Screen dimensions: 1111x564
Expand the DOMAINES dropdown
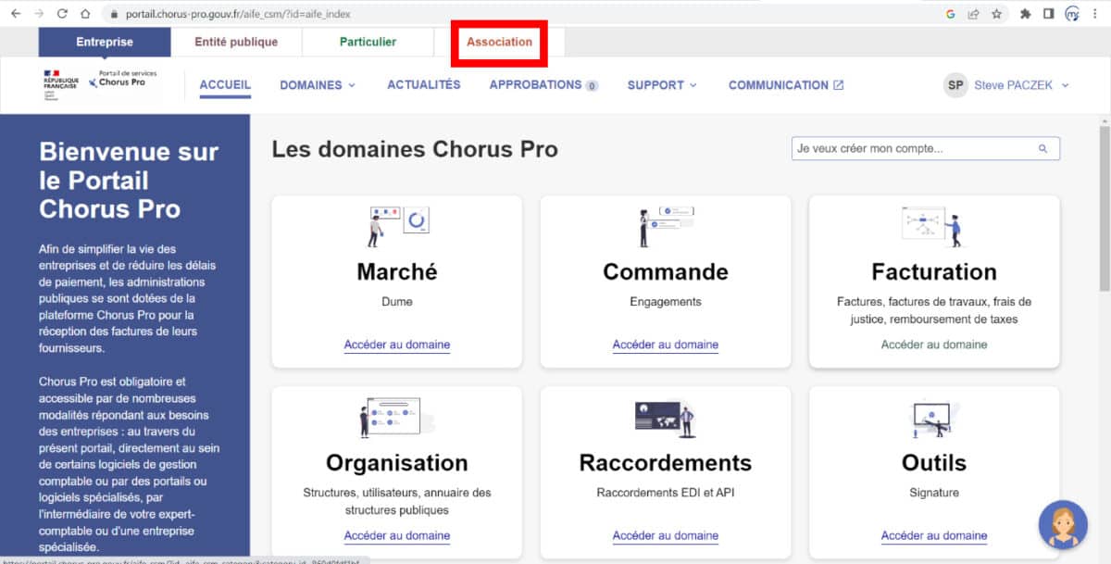(x=317, y=84)
